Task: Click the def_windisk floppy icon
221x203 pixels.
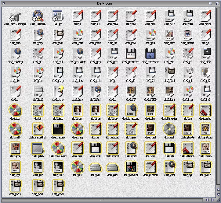Action: [131, 167]
